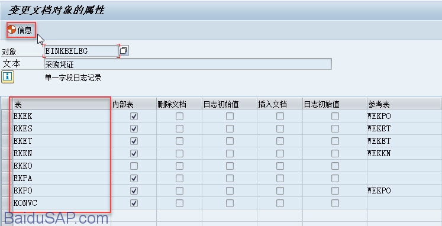Uncheck 内部表 for the EKEK row
The image size is (442, 226).
pyautogui.click(x=134, y=116)
